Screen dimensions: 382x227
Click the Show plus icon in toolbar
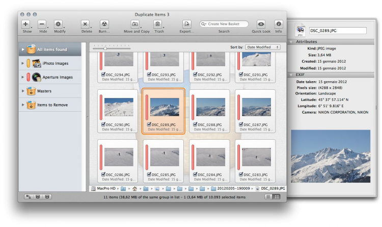[25, 24]
